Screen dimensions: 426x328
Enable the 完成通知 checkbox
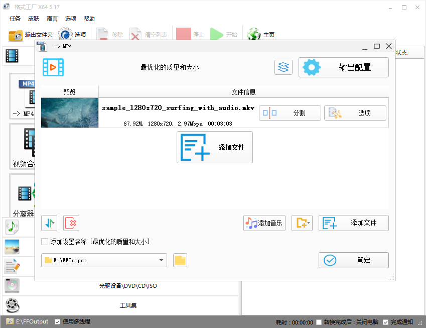pos(385,321)
